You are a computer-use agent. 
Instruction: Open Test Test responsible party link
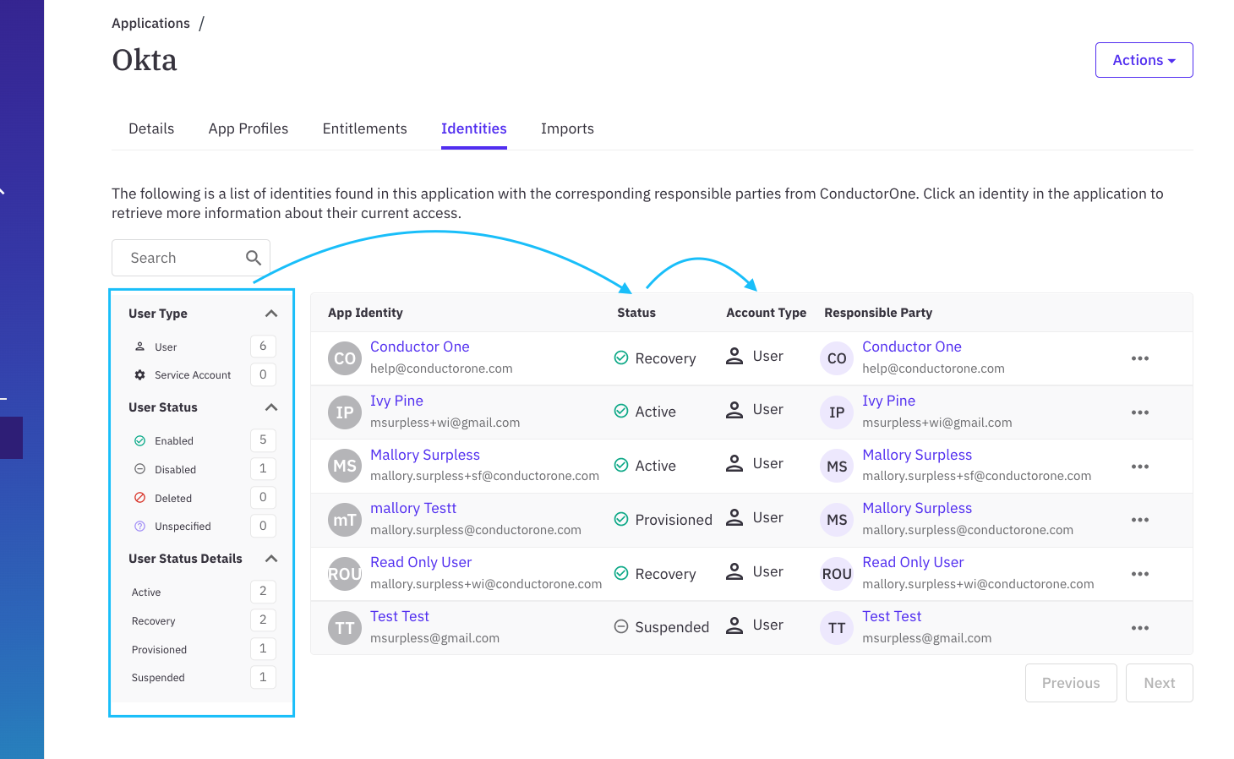[x=892, y=616]
